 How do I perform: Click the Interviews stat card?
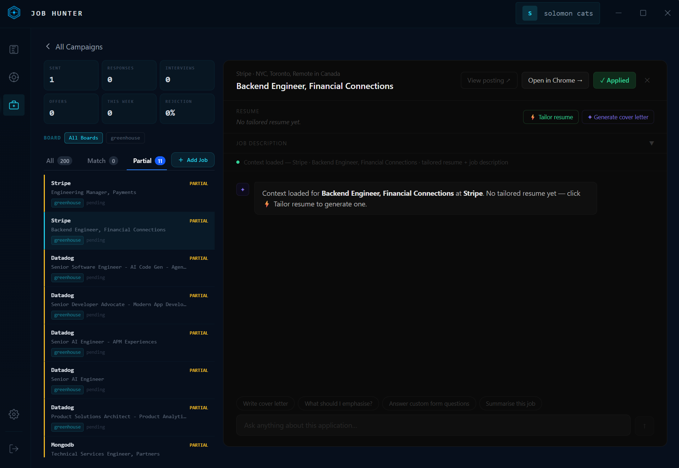click(x=187, y=75)
